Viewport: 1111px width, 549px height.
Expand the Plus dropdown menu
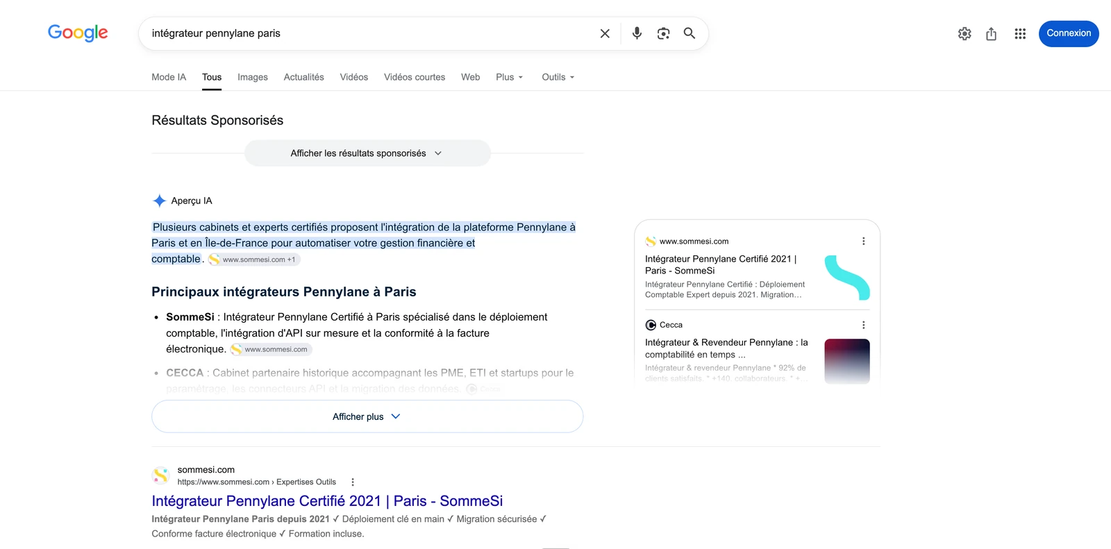[x=510, y=77]
